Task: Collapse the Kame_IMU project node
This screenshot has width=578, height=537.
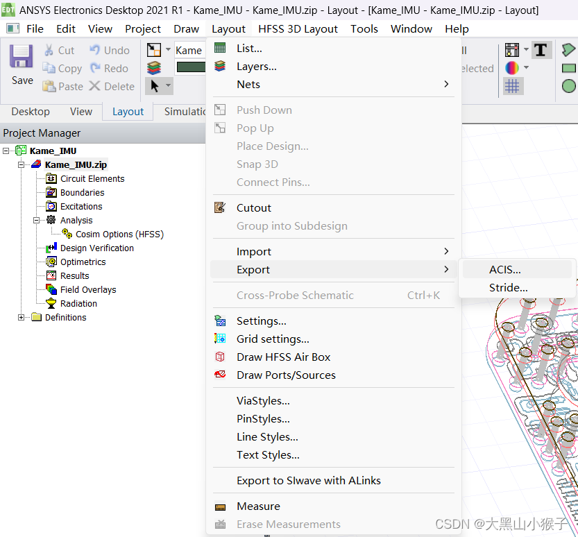Action: click(x=6, y=151)
